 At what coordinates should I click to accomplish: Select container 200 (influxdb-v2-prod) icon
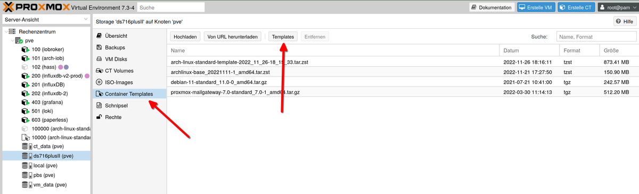[x=25, y=76]
